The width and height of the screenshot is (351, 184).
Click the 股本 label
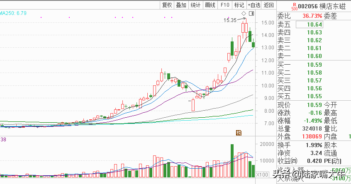click(330, 145)
